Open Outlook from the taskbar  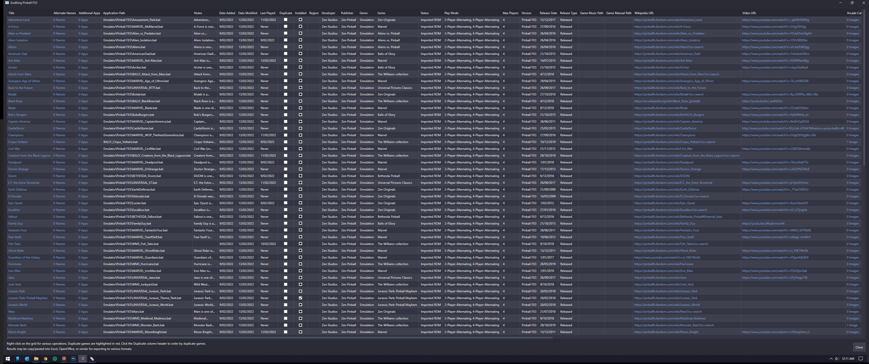(27, 359)
